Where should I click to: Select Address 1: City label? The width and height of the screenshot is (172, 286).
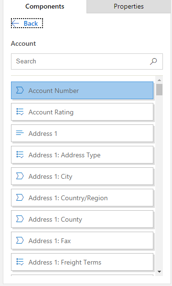click(51, 176)
